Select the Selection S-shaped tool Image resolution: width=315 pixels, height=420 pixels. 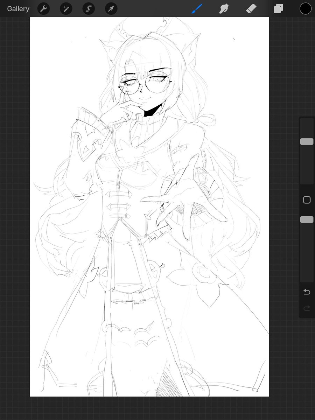(x=89, y=9)
